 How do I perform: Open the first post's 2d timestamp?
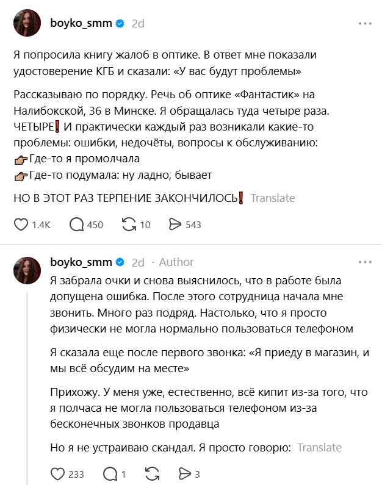click(x=138, y=24)
